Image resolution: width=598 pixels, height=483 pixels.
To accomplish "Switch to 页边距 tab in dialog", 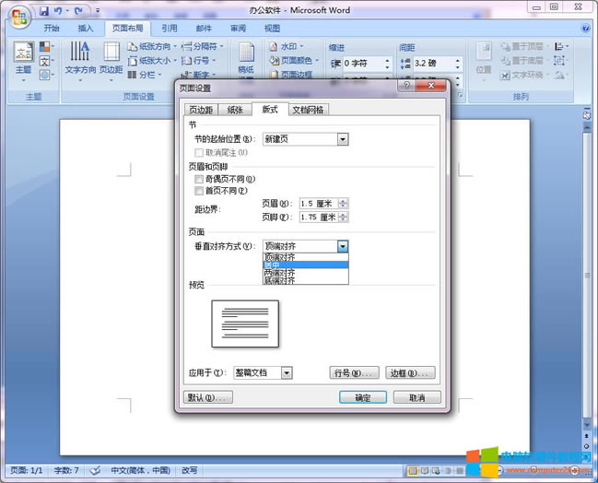I will pos(201,110).
